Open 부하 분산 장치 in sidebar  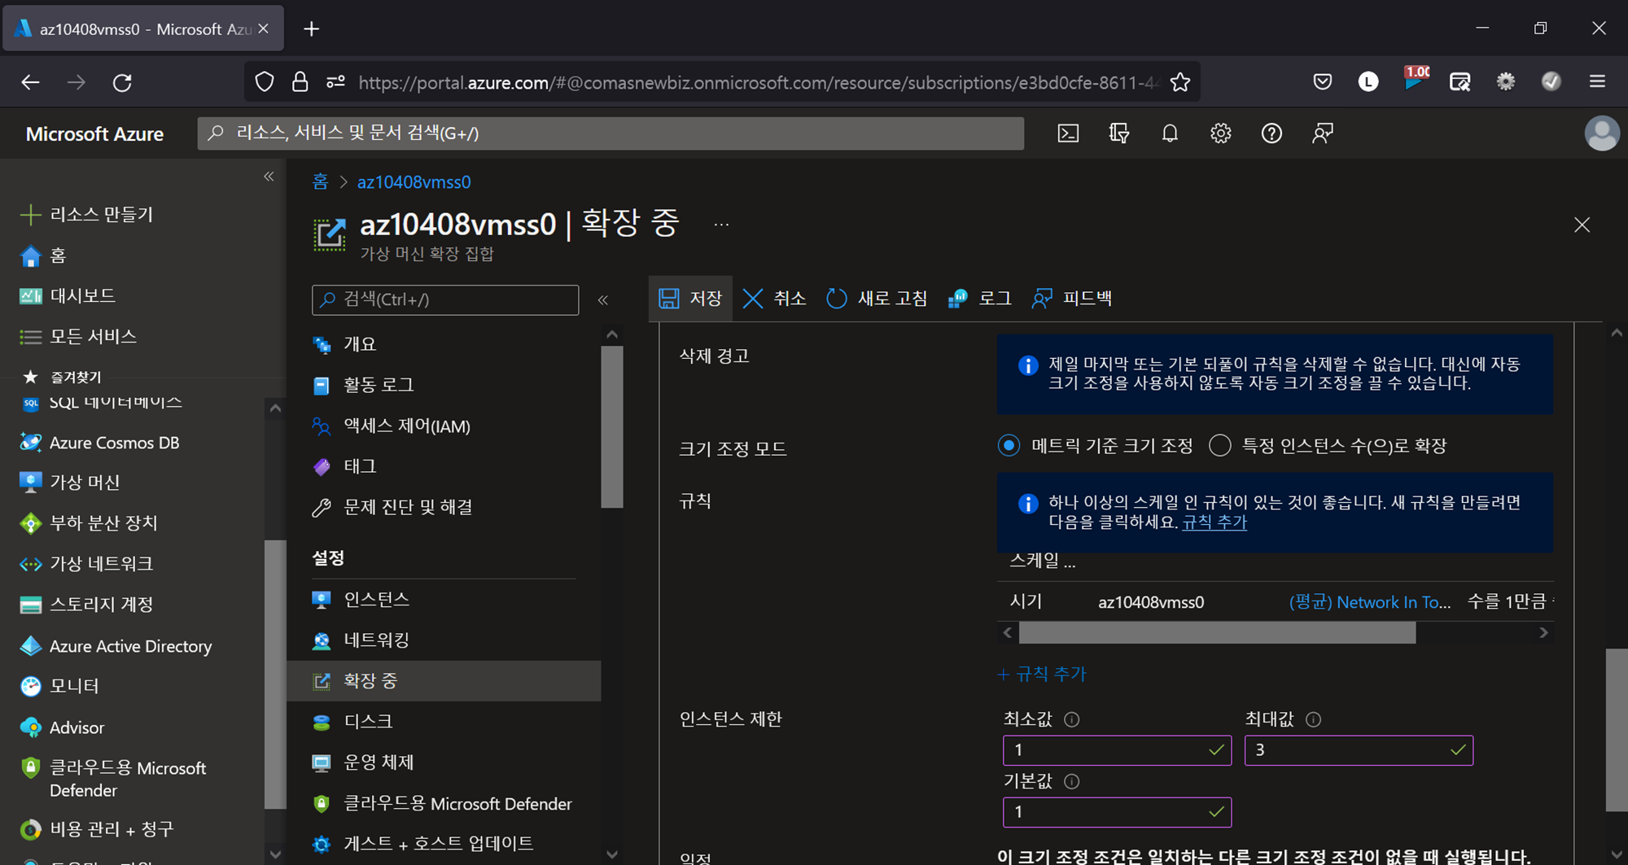point(89,523)
